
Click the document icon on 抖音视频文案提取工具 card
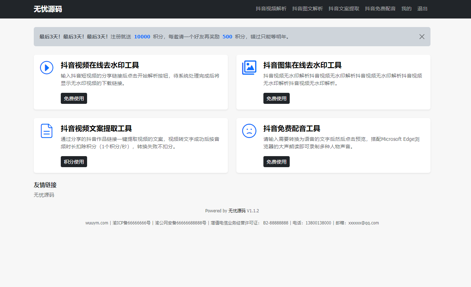(47, 131)
